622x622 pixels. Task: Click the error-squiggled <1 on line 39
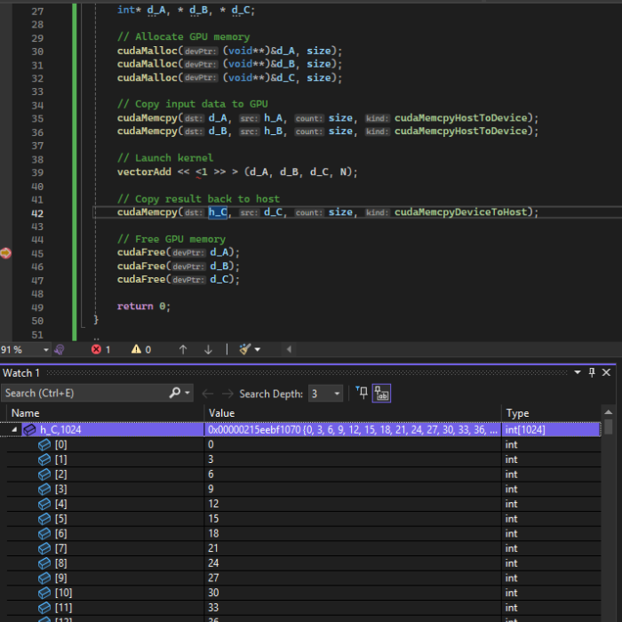pyautogui.click(x=202, y=172)
